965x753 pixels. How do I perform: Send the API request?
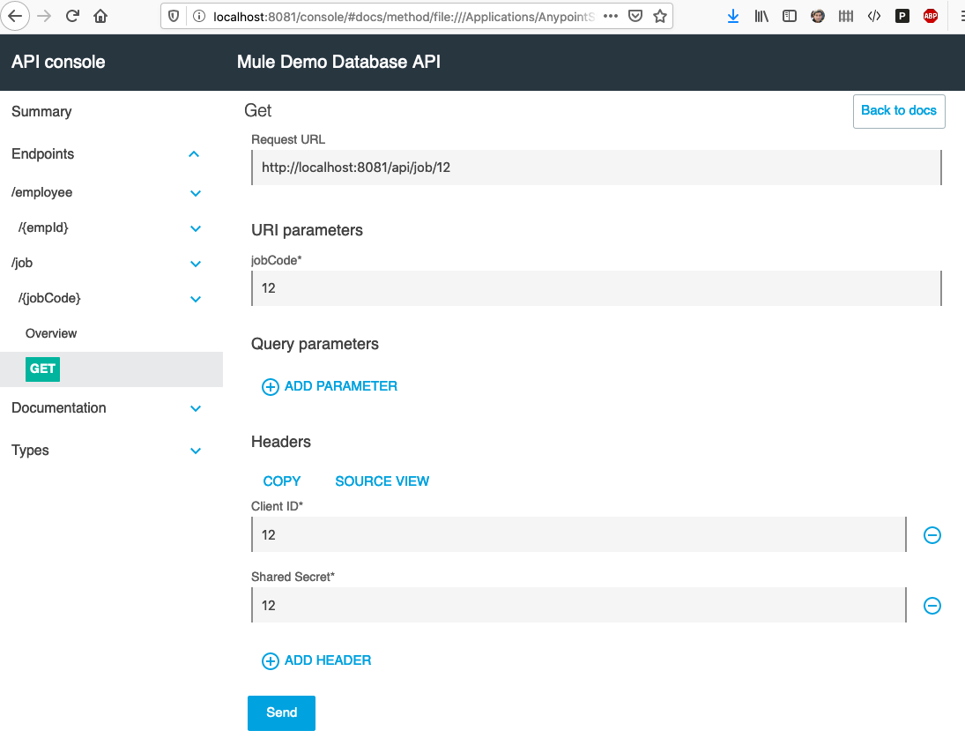281,713
